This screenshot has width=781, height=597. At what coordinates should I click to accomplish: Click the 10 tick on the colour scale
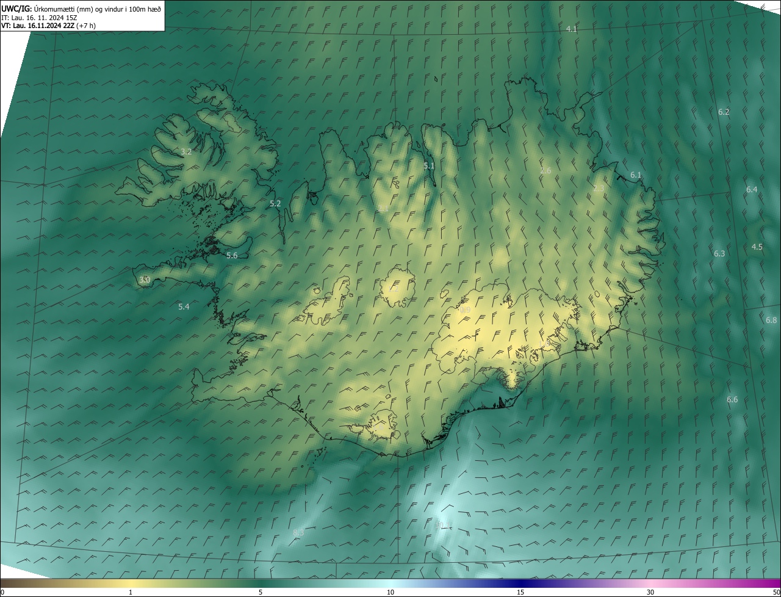click(390, 592)
